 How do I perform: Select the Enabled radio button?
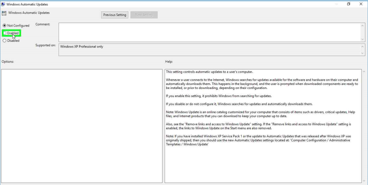pos(4,33)
